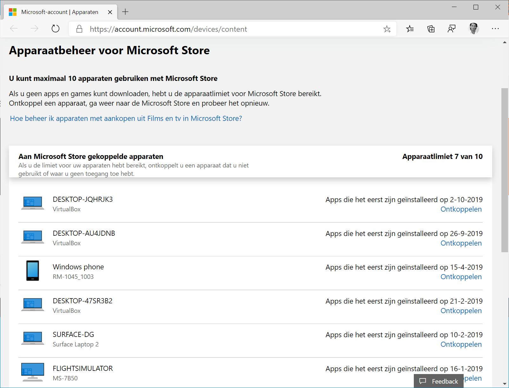
Task: Click the site lock security icon
Action: (x=79, y=29)
